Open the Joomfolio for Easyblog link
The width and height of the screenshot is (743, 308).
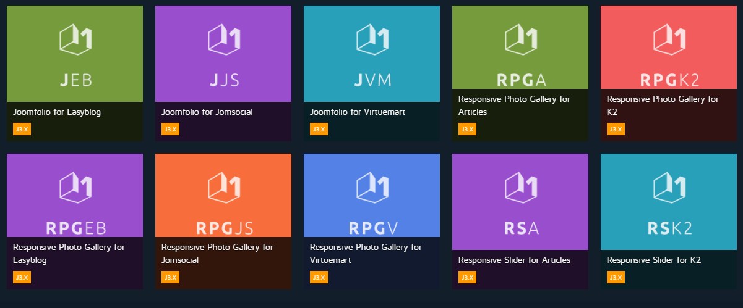tap(57, 112)
